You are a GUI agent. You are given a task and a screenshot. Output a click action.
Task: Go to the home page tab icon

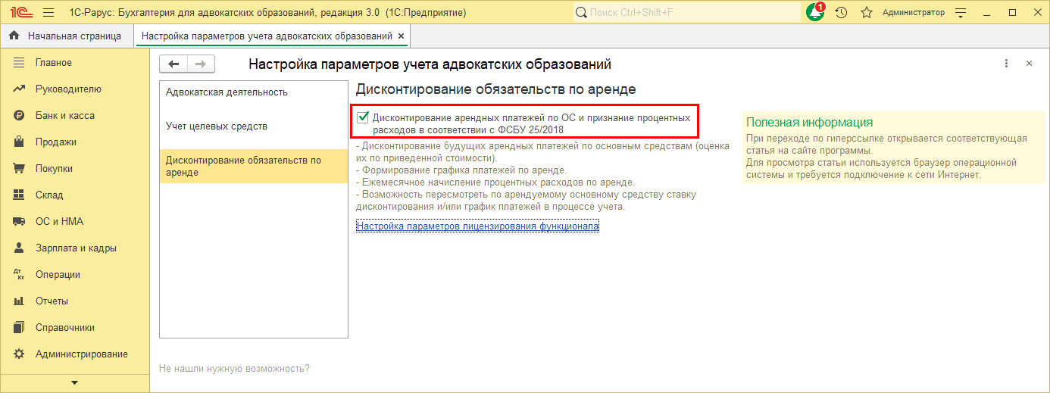click(14, 36)
